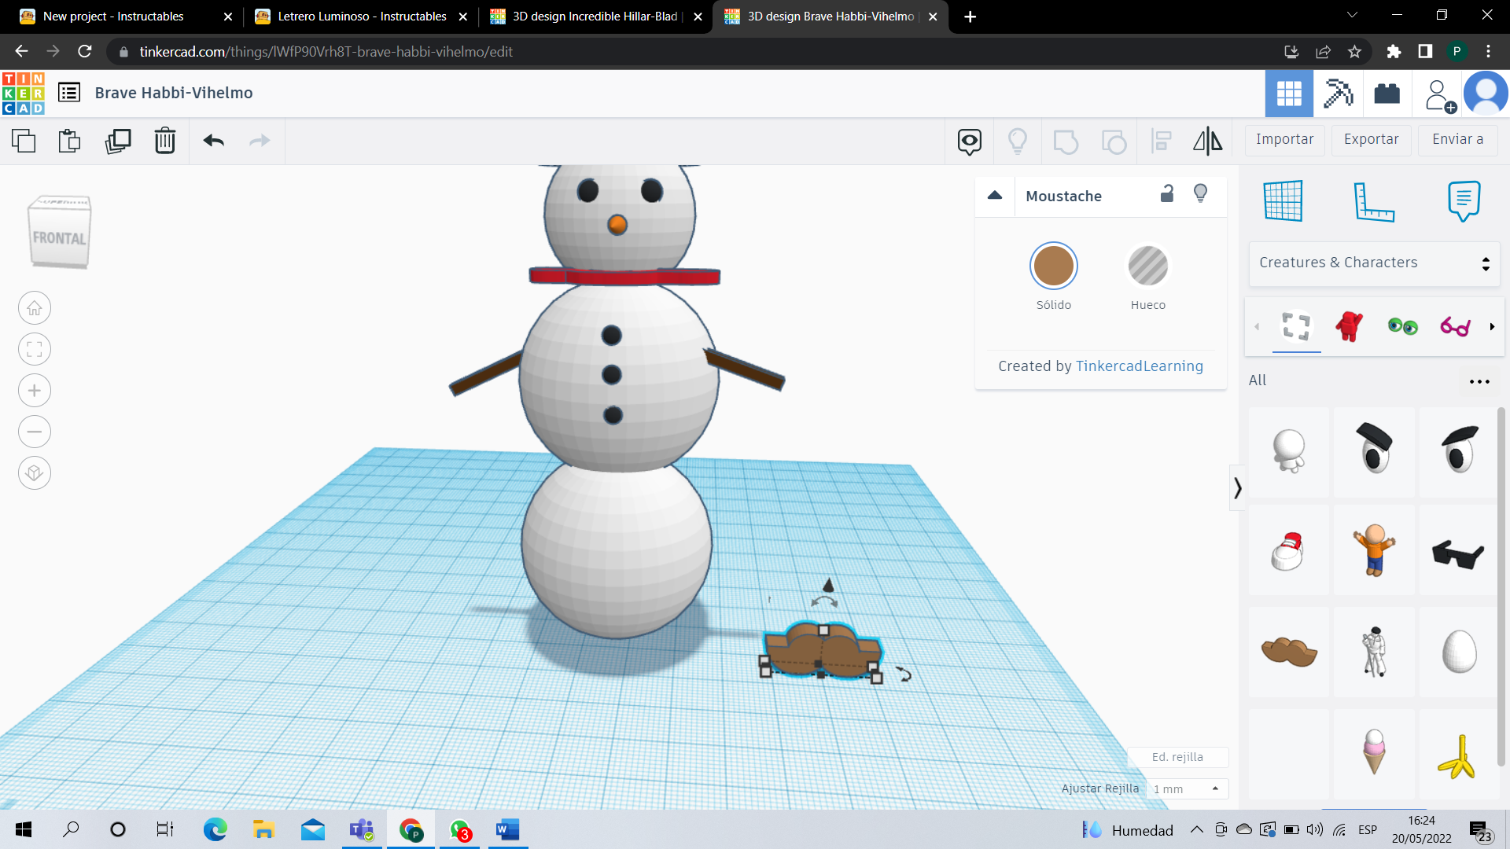
Task: Select the Ruler tool
Action: click(1374, 201)
